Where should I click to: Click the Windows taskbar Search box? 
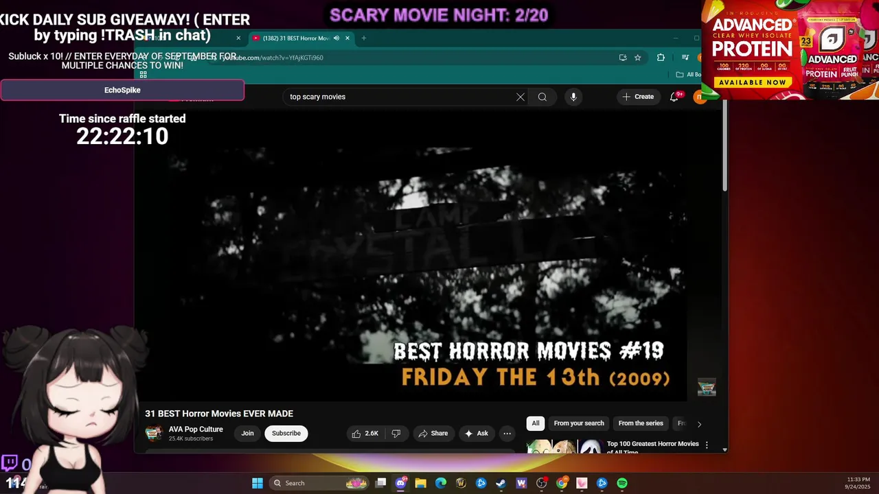tap(320, 483)
